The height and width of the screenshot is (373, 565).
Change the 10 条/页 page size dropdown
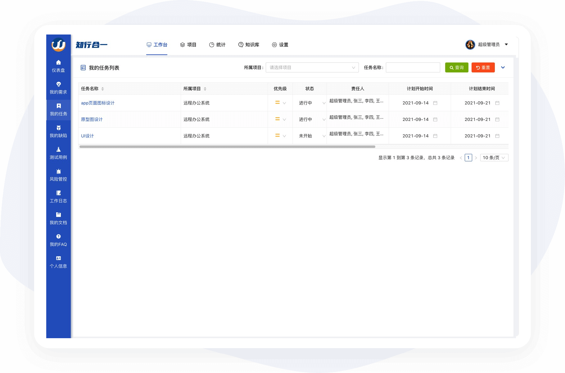pyautogui.click(x=494, y=158)
